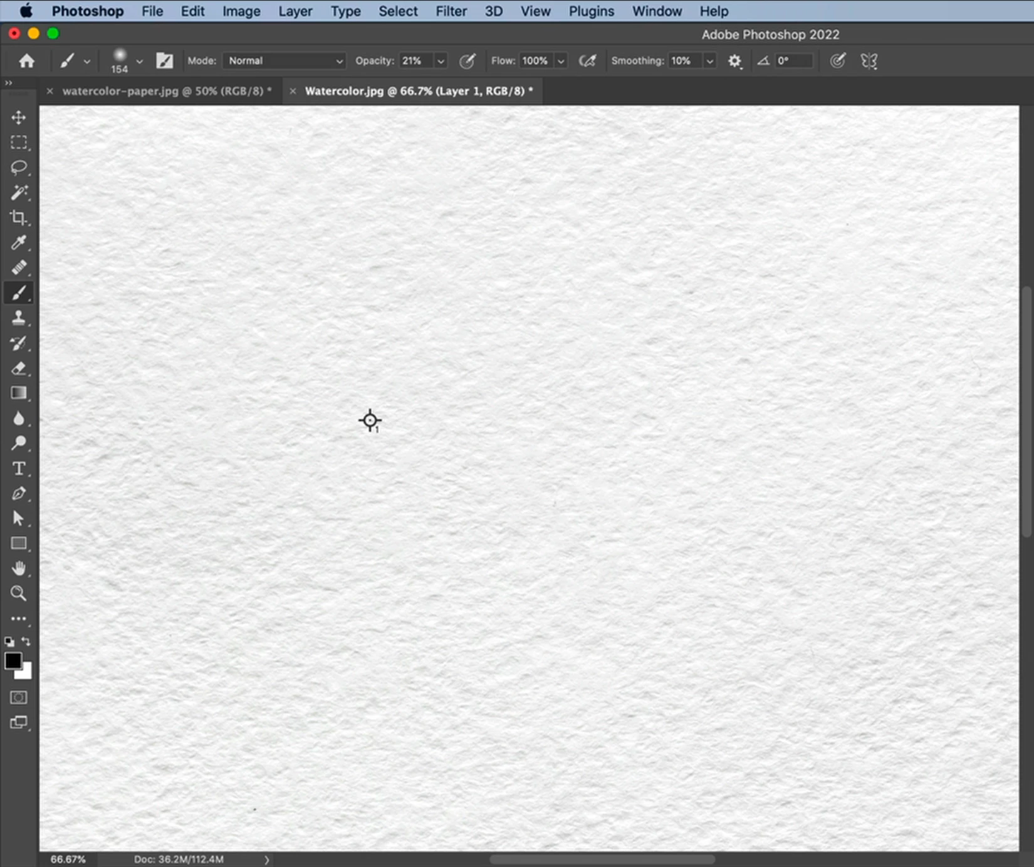
Task: Open the Help menu
Action: 714,11
